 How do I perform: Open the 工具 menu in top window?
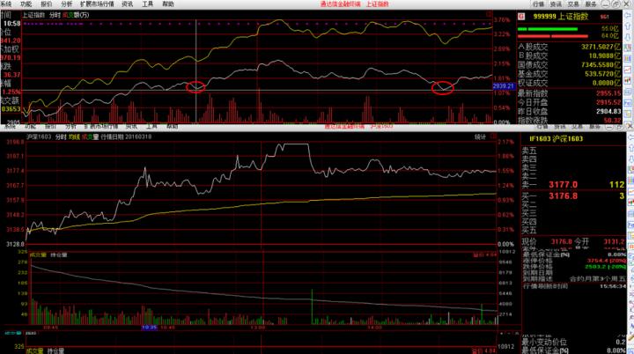[x=148, y=4]
